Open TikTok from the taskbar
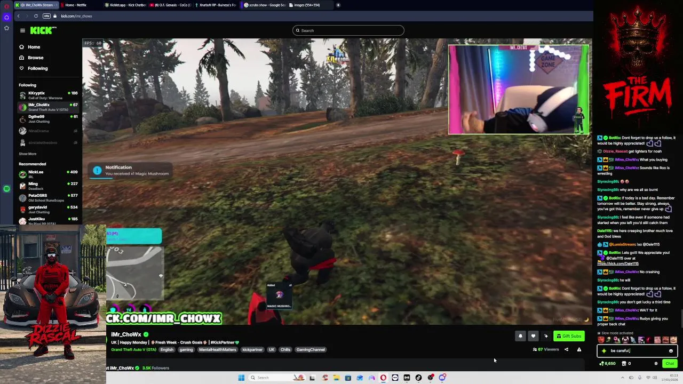Viewport: 683px width, 384px height. click(x=418, y=378)
